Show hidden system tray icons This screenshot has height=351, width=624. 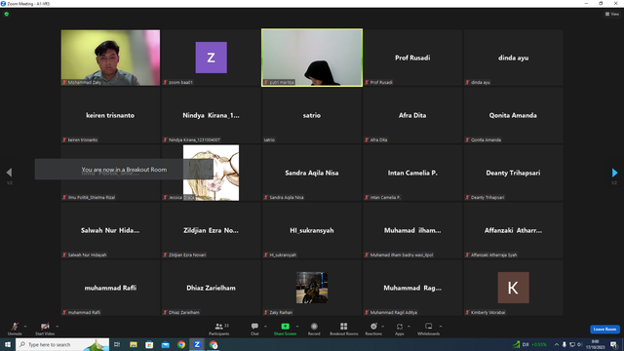[557, 344]
